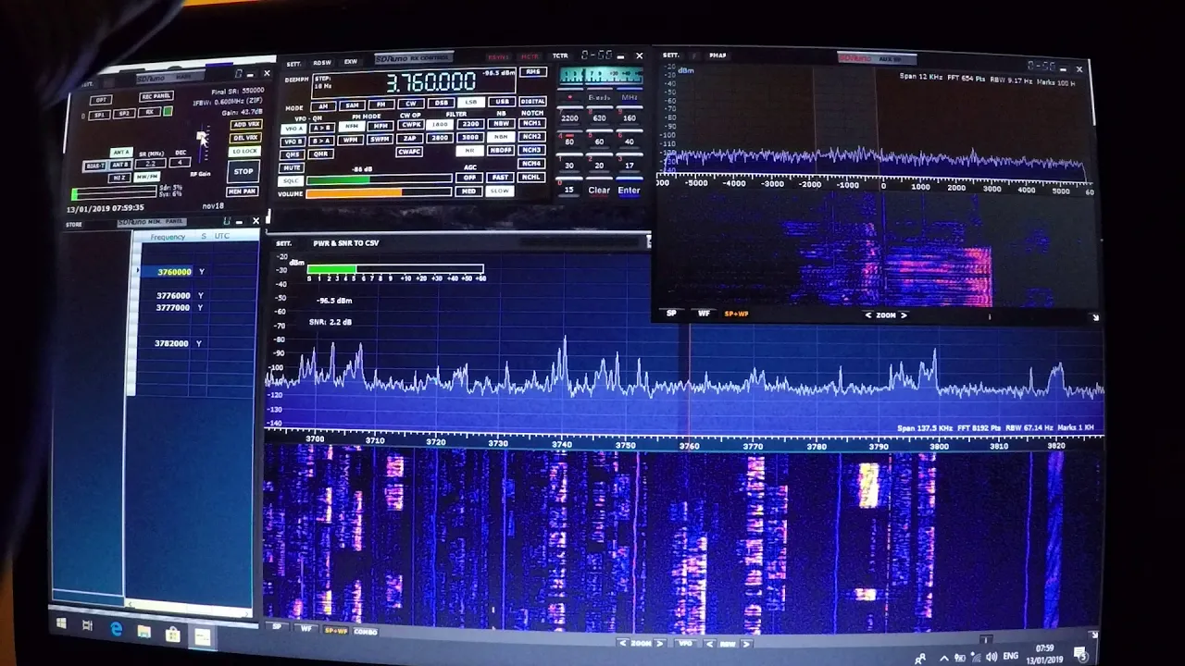
Task: Open MEM PAN panel
Action: click(x=242, y=191)
